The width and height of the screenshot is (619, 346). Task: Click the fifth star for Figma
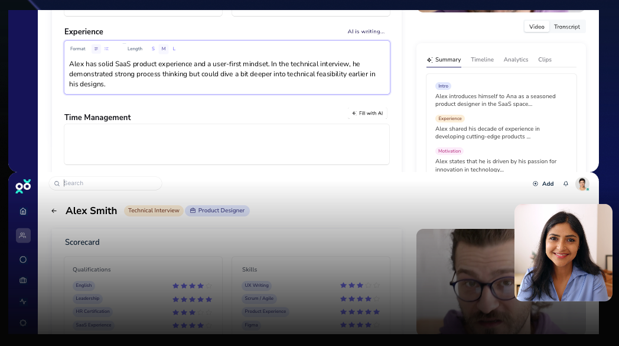(377, 325)
